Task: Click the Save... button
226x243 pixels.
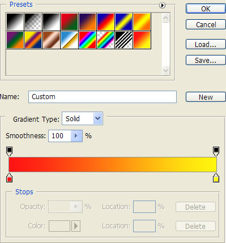Action: point(206,60)
